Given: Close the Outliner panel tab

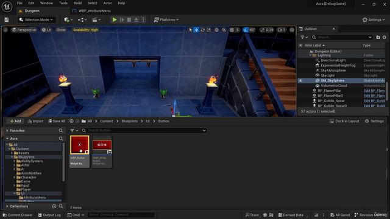Looking at the screenshot, I should click(333, 29).
